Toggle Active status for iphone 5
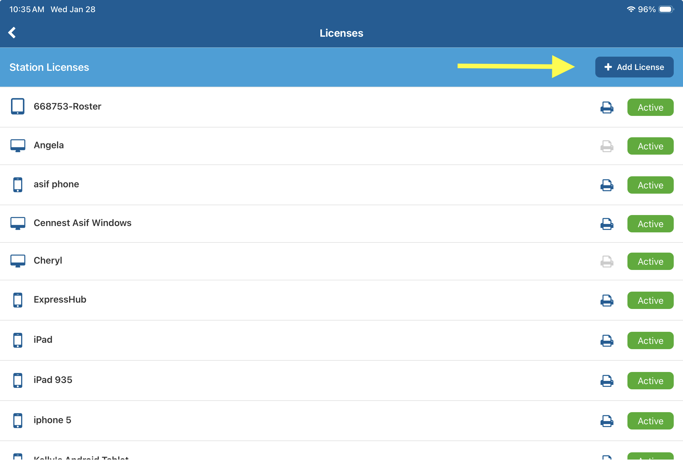This screenshot has height=474, width=683. (x=650, y=421)
